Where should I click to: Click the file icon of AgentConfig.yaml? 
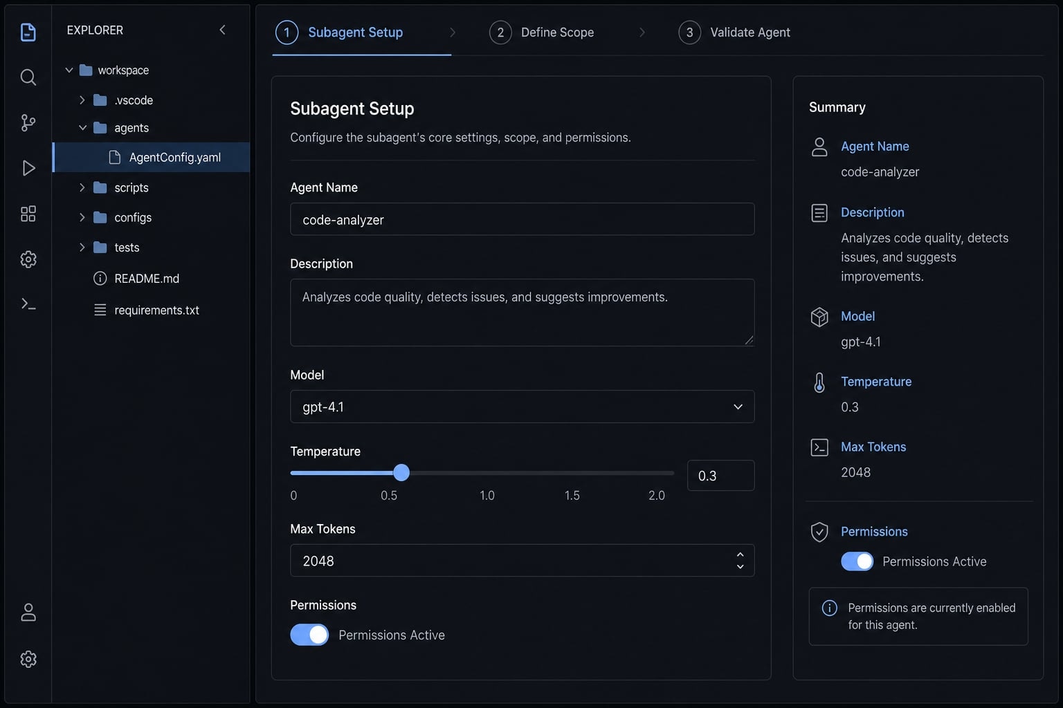point(115,157)
